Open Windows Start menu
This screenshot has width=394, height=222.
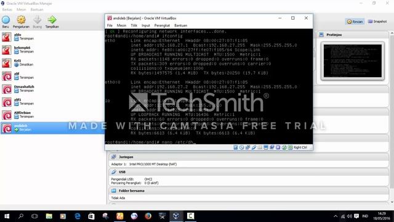(x=7, y=216)
